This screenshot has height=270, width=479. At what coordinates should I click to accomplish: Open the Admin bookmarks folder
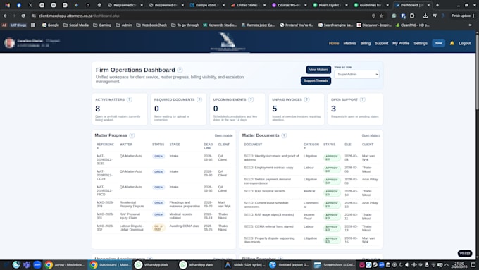point(124,25)
